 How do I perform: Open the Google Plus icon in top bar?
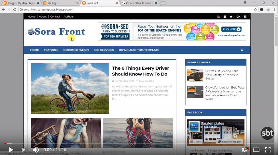pos(238,17)
